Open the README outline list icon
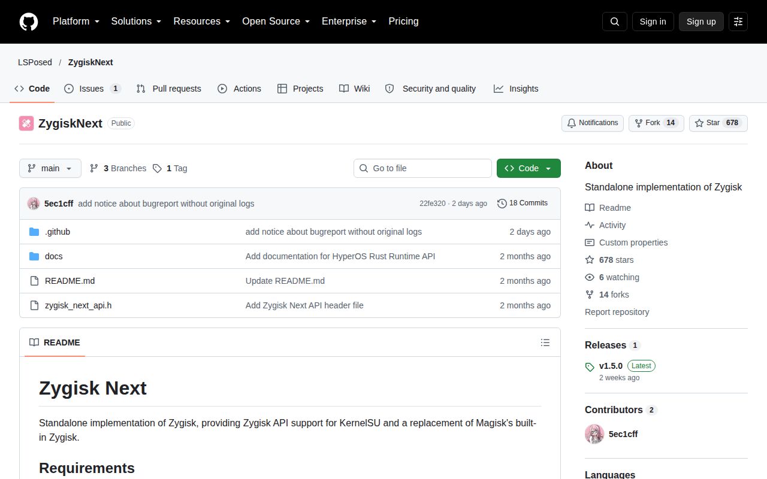 tap(545, 342)
